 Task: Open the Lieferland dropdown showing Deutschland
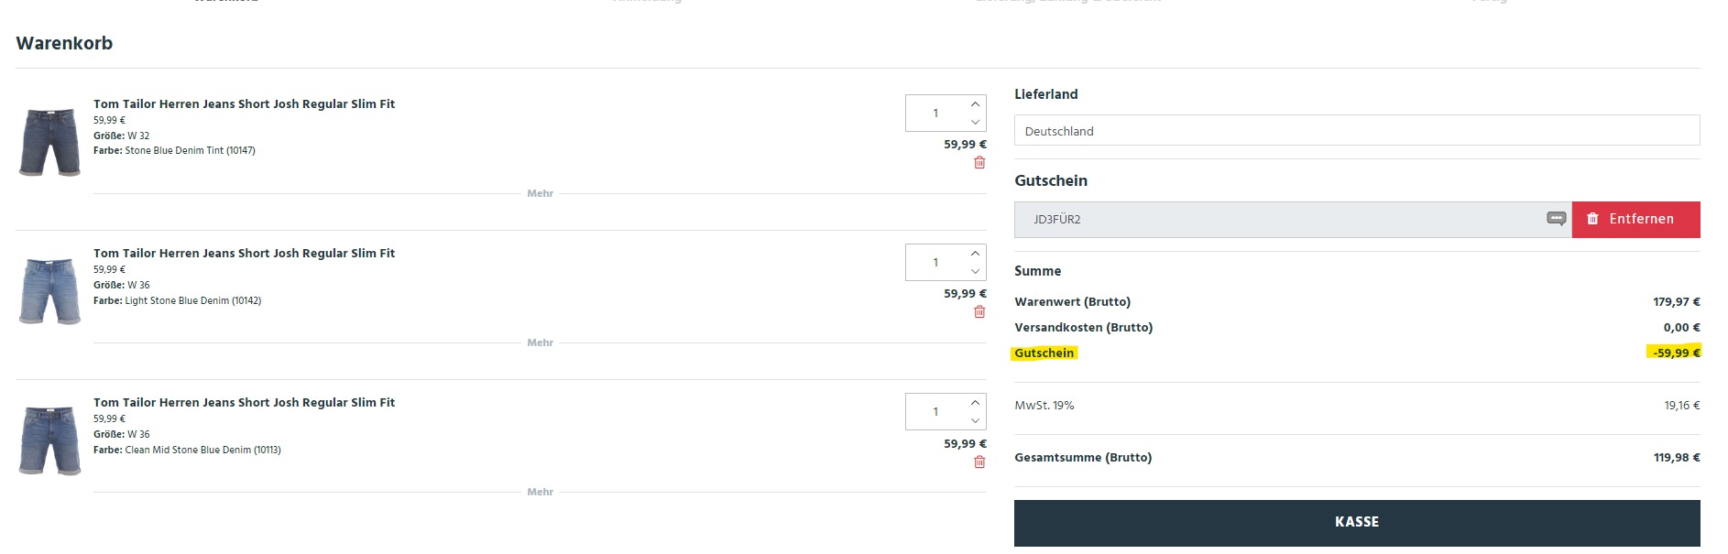click(x=1357, y=130)
